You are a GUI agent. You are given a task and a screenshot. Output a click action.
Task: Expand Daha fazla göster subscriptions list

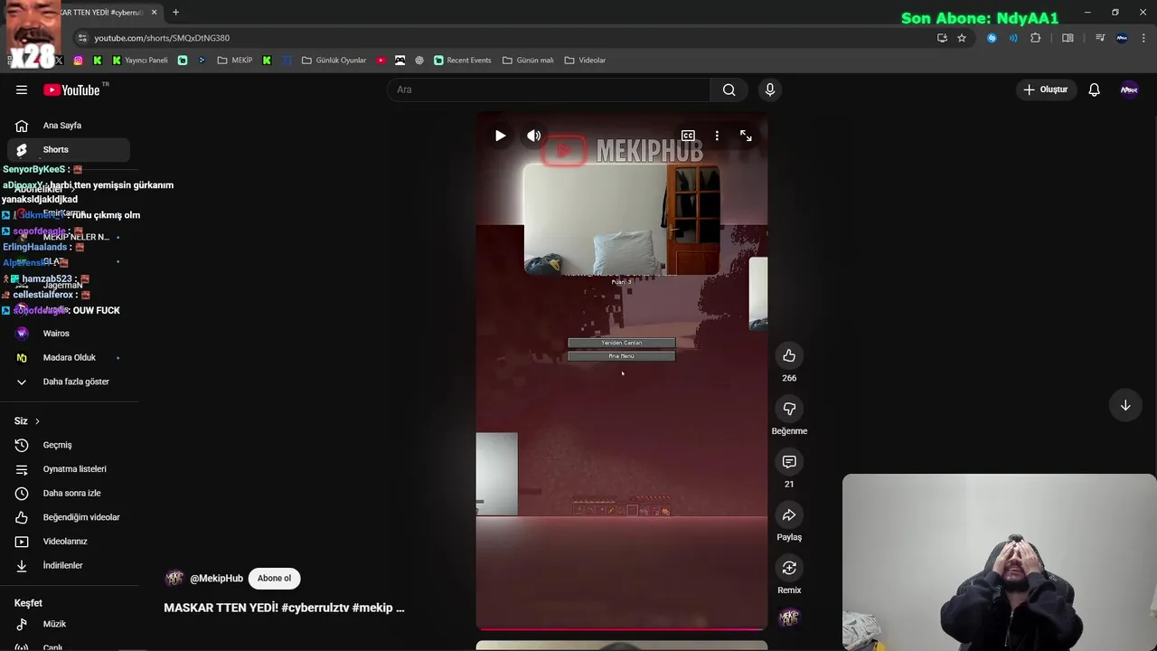tap(69, 382)
